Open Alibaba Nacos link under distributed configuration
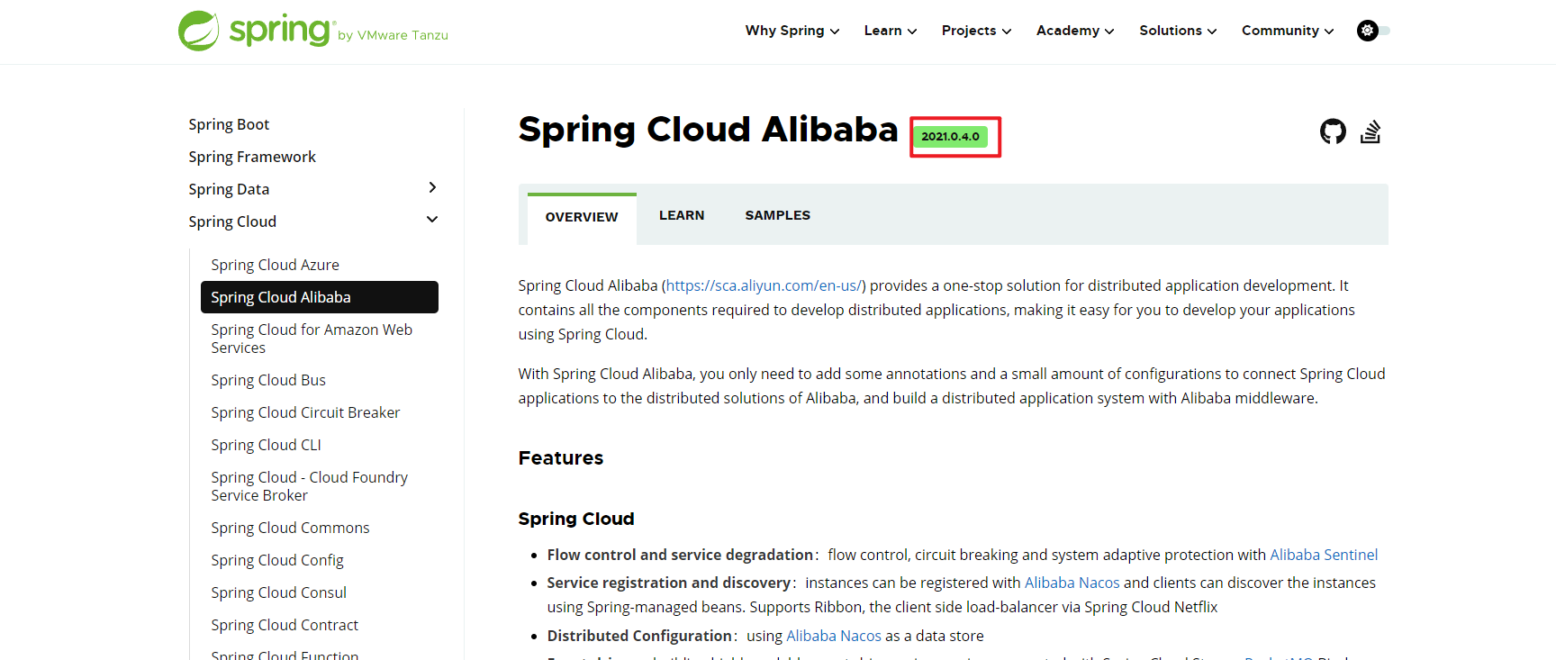 [834, 636]
